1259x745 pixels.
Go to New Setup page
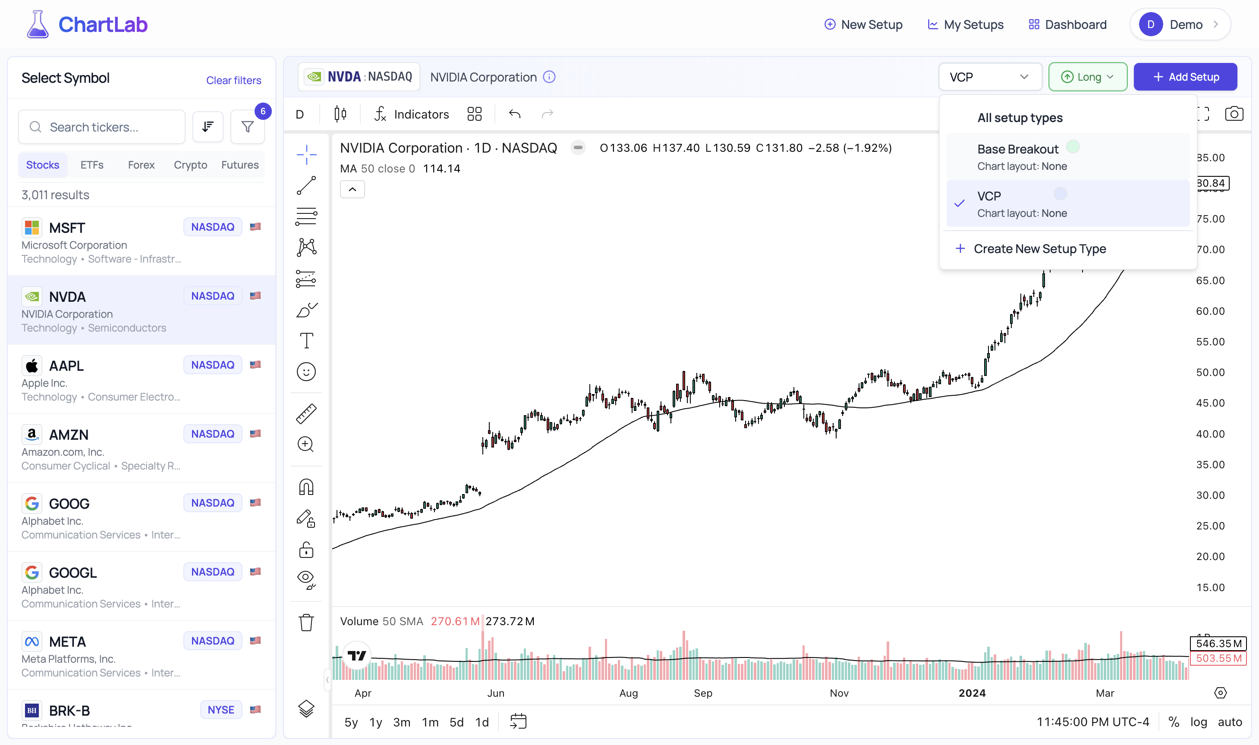click(863, 24)
